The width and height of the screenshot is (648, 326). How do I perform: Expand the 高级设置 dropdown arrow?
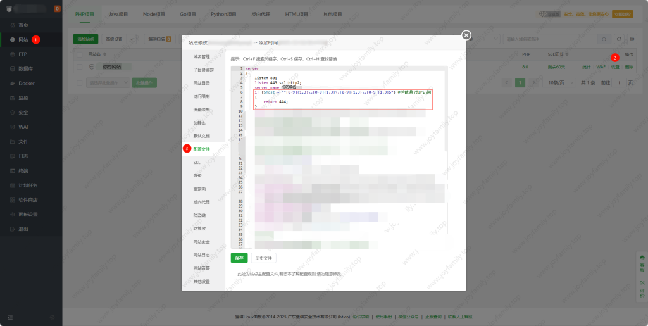(132, 39)
